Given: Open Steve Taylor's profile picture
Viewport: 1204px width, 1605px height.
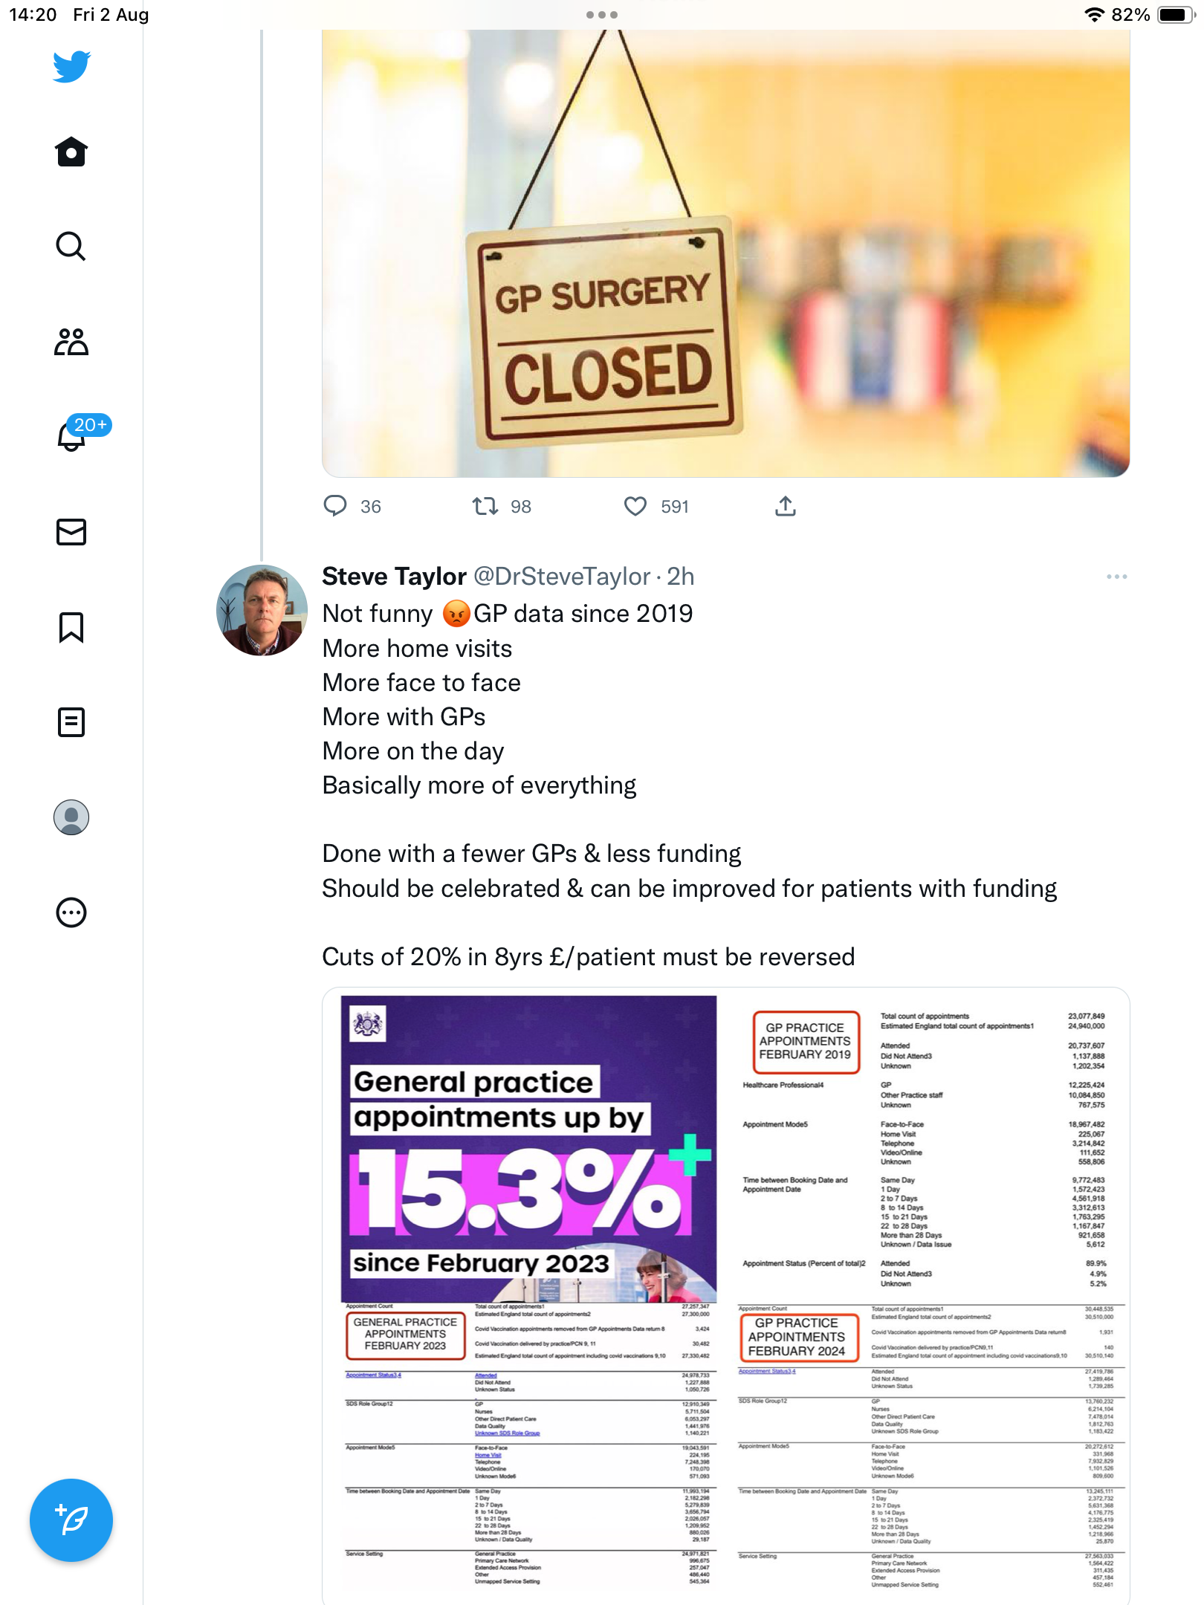Looking at the screenshot, I should [262, 610].
